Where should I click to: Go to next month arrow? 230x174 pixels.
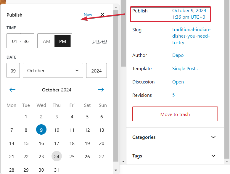pyautogui.click(x=101, y=90)
